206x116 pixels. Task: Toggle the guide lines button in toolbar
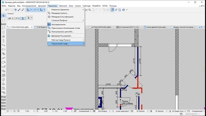28,10
